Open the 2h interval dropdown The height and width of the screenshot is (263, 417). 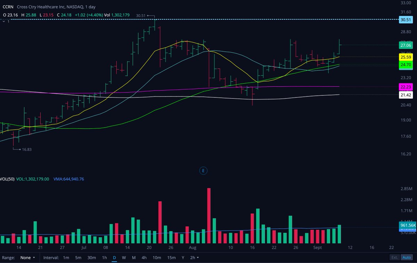(194, 258)
